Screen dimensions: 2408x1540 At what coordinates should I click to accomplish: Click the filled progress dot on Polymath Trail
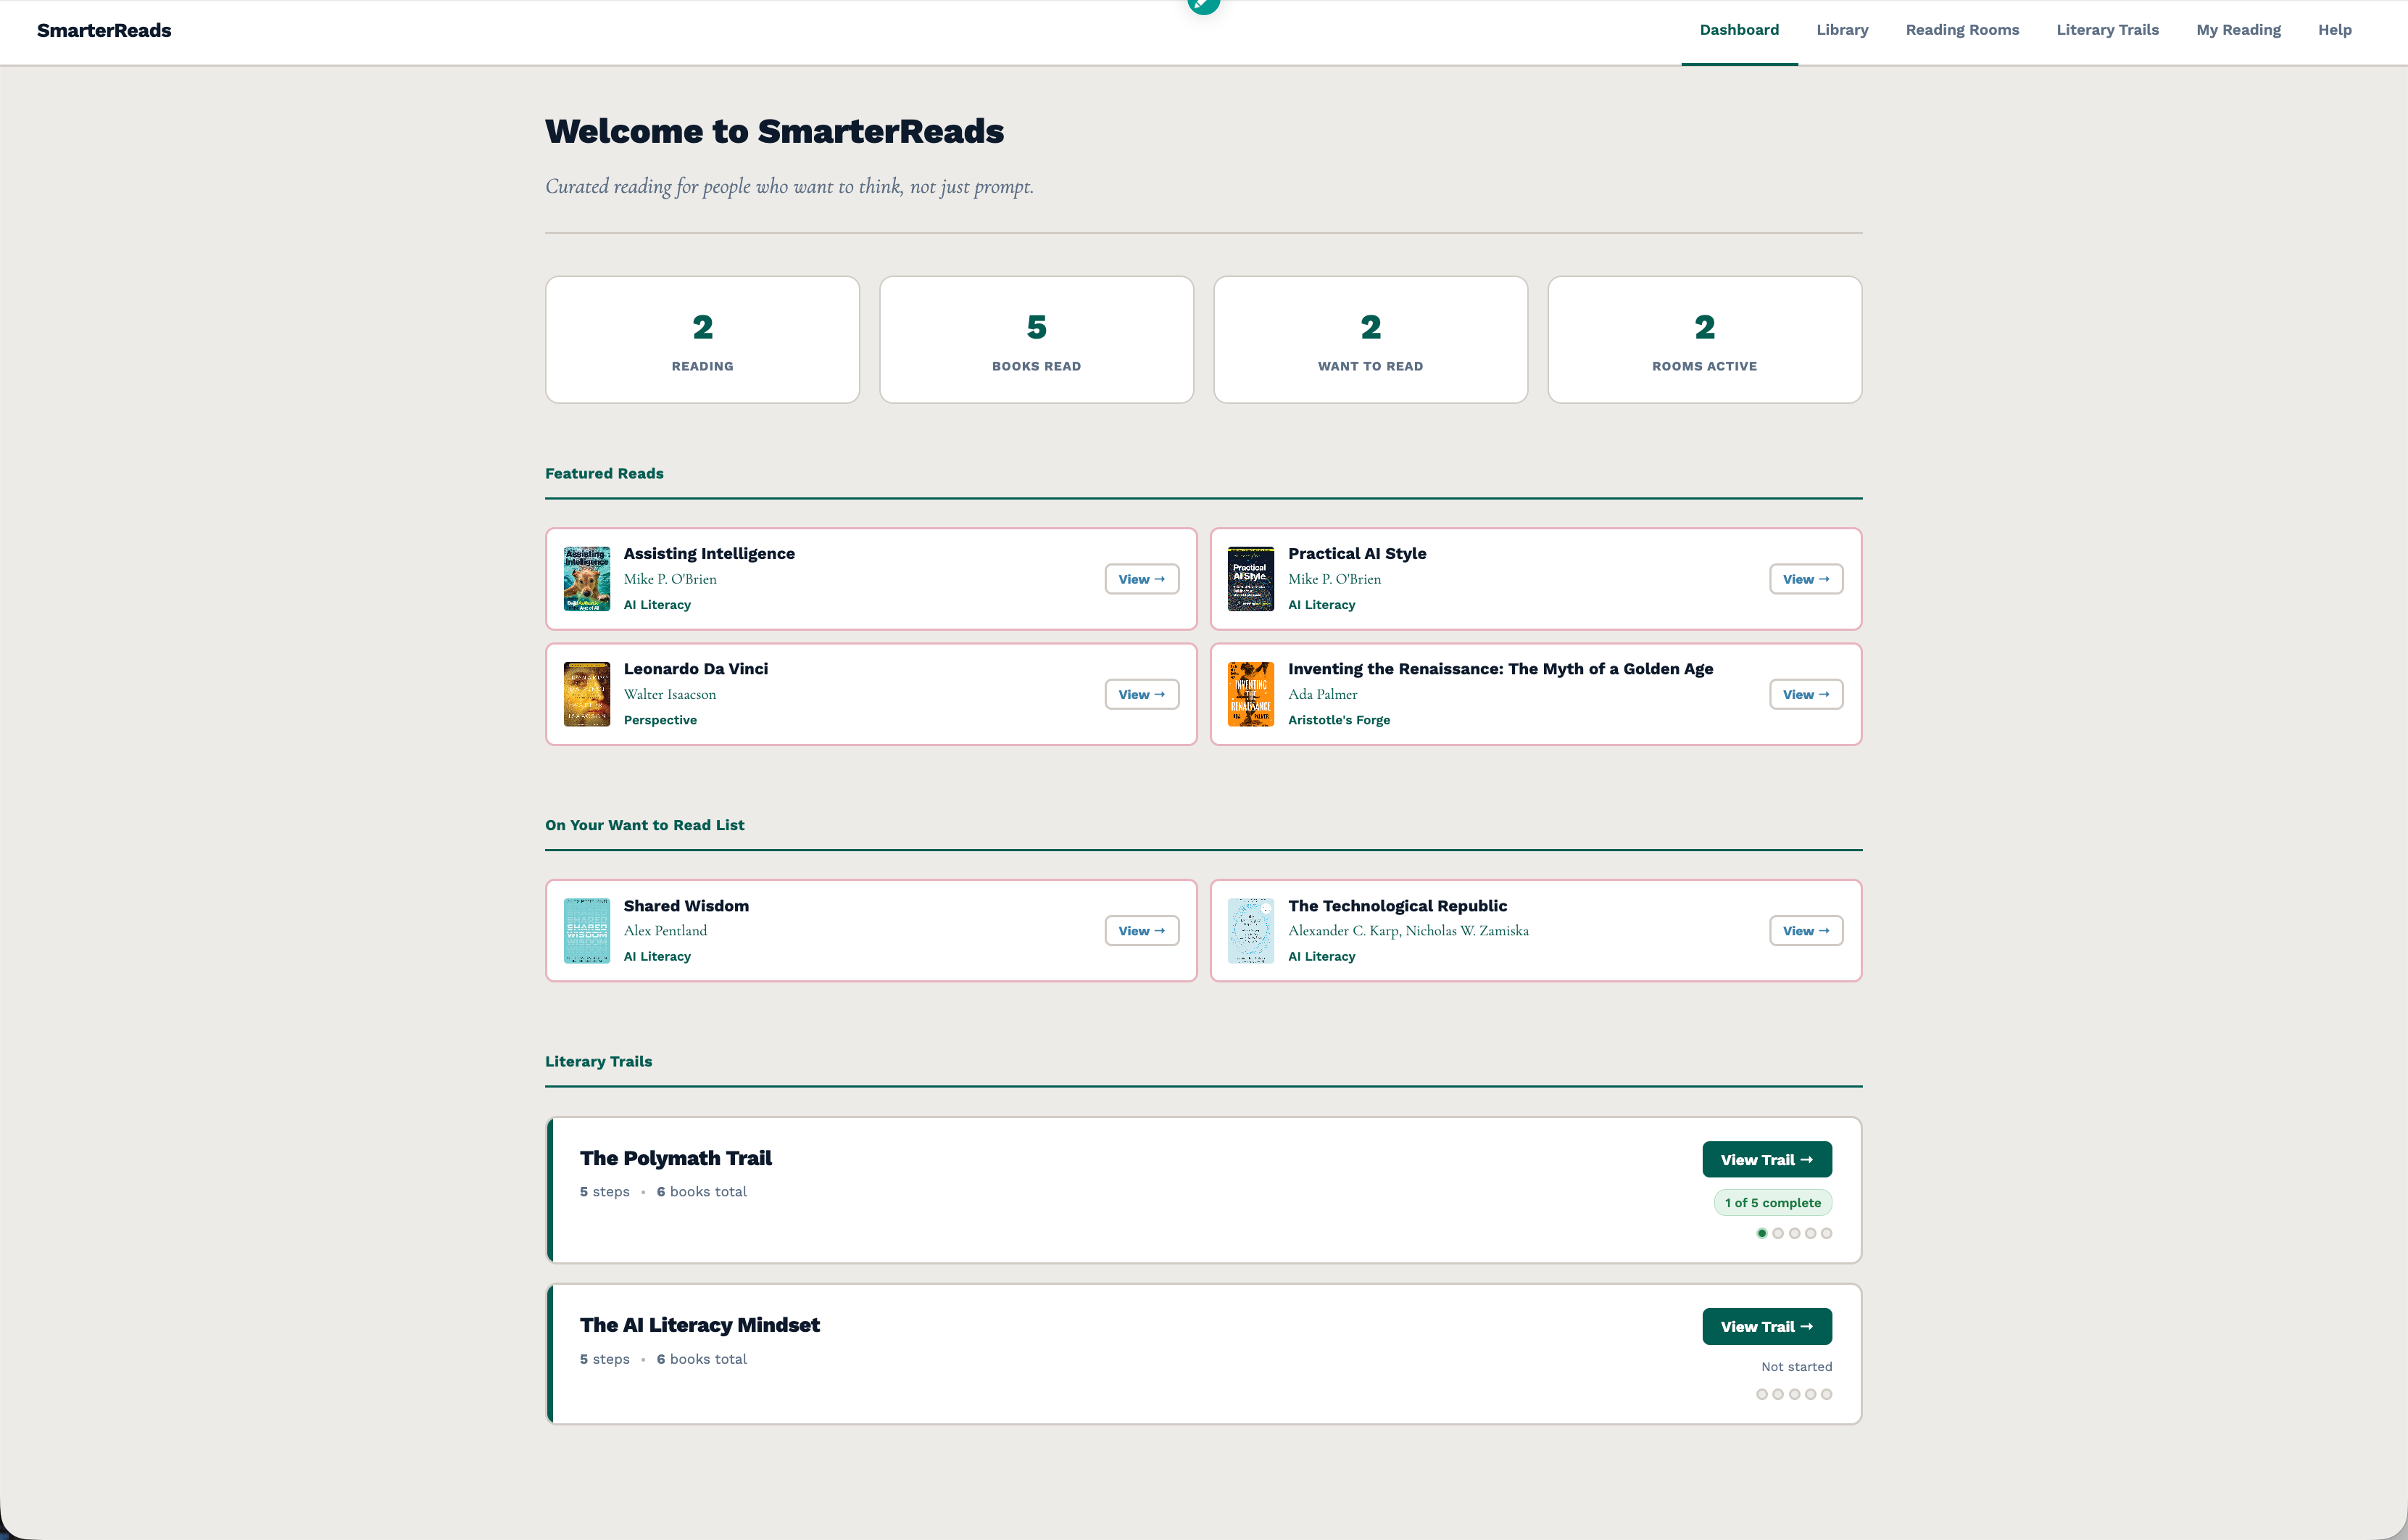point(1762,1234)
